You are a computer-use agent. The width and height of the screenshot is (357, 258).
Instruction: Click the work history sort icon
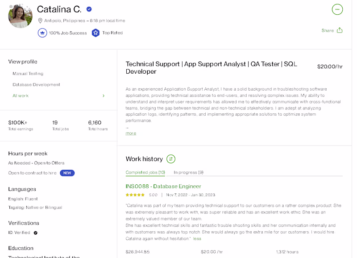coord(171,159)
